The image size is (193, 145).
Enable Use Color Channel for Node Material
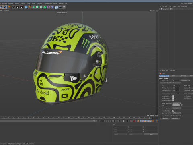[x=182, y=116]
